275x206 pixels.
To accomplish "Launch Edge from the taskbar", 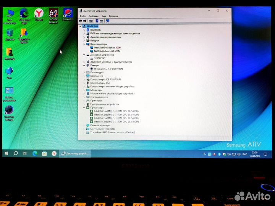I will tap(35, 154).
